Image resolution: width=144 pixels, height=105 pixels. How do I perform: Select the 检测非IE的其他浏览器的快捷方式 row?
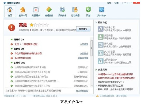coord(50,81)
